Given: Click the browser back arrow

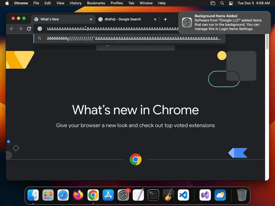Looking at the screenshot, I should coord(12,29).
